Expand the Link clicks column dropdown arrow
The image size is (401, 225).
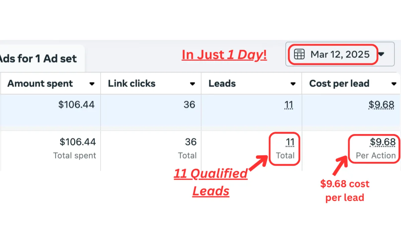click(x=192, y=84)
